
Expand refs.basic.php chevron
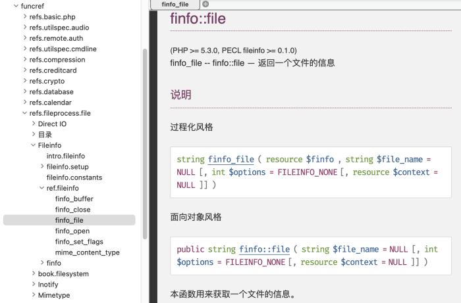click(25, 16)
